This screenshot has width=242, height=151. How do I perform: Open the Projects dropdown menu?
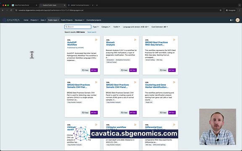pos(34,20)
